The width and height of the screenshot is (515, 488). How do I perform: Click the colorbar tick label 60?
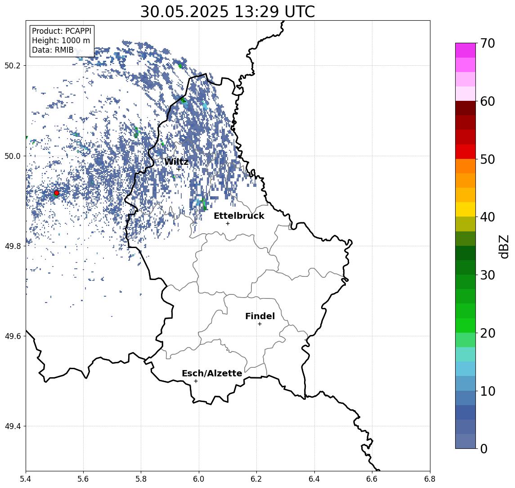point(488,101)
